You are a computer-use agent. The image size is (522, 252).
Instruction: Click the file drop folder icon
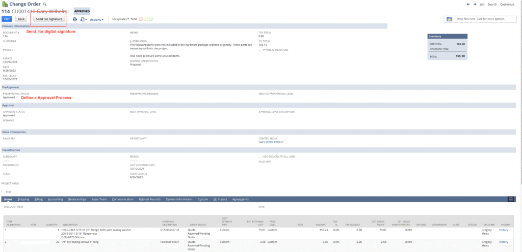click(449, 19)
